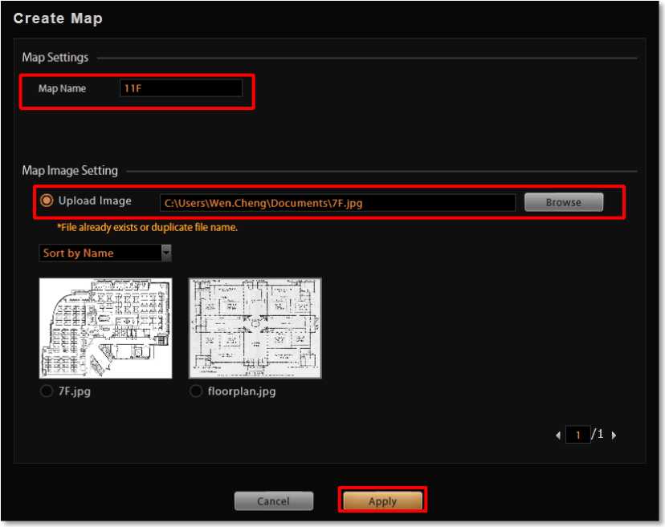Select the 7F.jpg floor plan thumbnail
This screenshot has width=665, height=527.
[106, 328]
